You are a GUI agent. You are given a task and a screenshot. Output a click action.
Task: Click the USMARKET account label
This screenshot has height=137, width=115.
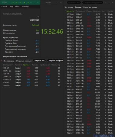[x=34, y=20]
